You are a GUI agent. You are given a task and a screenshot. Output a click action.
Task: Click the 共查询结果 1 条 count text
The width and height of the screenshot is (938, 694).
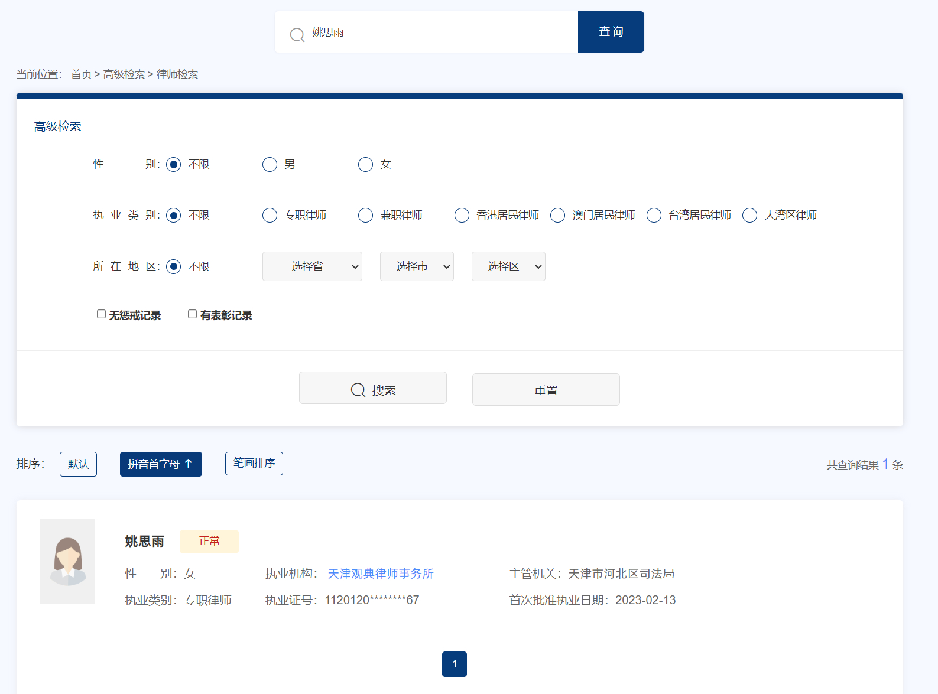[865, 465]
